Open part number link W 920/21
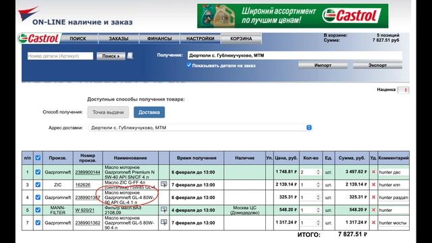The height and width of the screenshot is (243, 432). [x=84, y=210]
